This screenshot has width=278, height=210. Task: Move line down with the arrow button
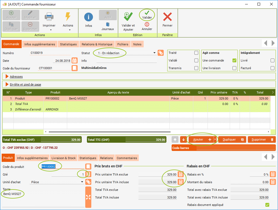point(183,139)
